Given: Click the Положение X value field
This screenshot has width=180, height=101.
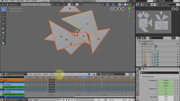Looking at the screenshot, I should 166,81.
